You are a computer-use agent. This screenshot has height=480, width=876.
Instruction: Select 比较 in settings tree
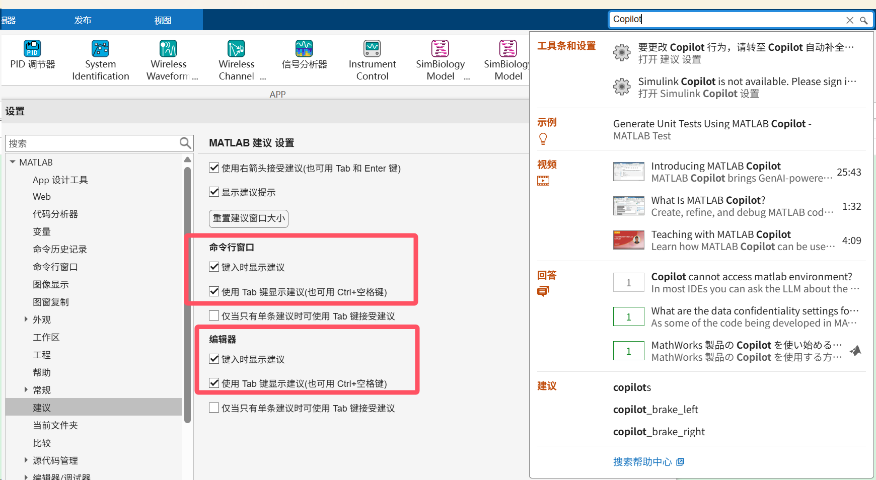[42, 443]
